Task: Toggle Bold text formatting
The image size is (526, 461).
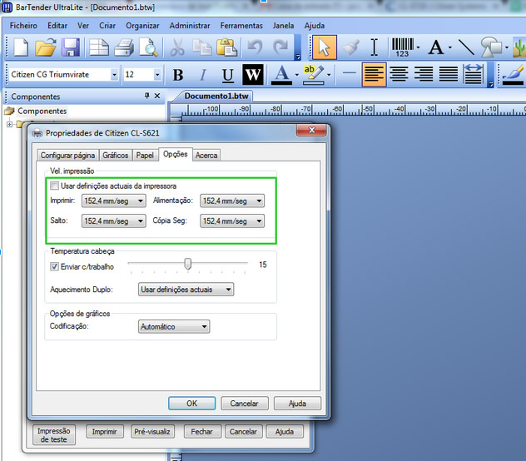Action: [178, 75]
